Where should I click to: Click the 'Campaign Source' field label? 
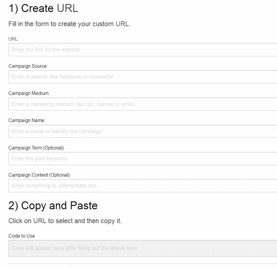28,66
